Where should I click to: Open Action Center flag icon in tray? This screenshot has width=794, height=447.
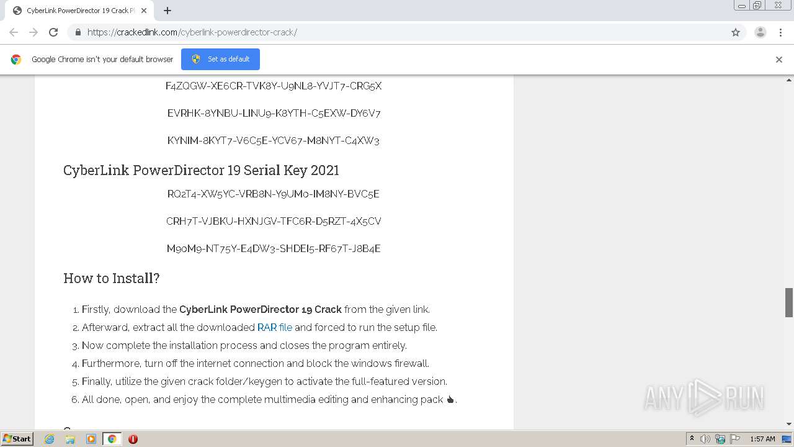coord(734,439)
